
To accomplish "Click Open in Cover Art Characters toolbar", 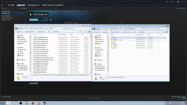I will coord(105,32).
